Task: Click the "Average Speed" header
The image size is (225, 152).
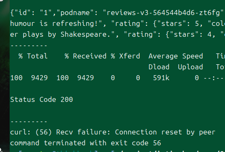Action: (176, 56)
